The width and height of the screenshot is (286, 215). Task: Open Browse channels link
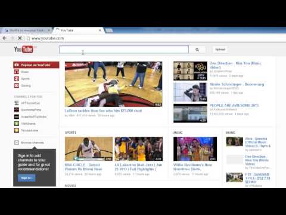(x=32, y=143)
